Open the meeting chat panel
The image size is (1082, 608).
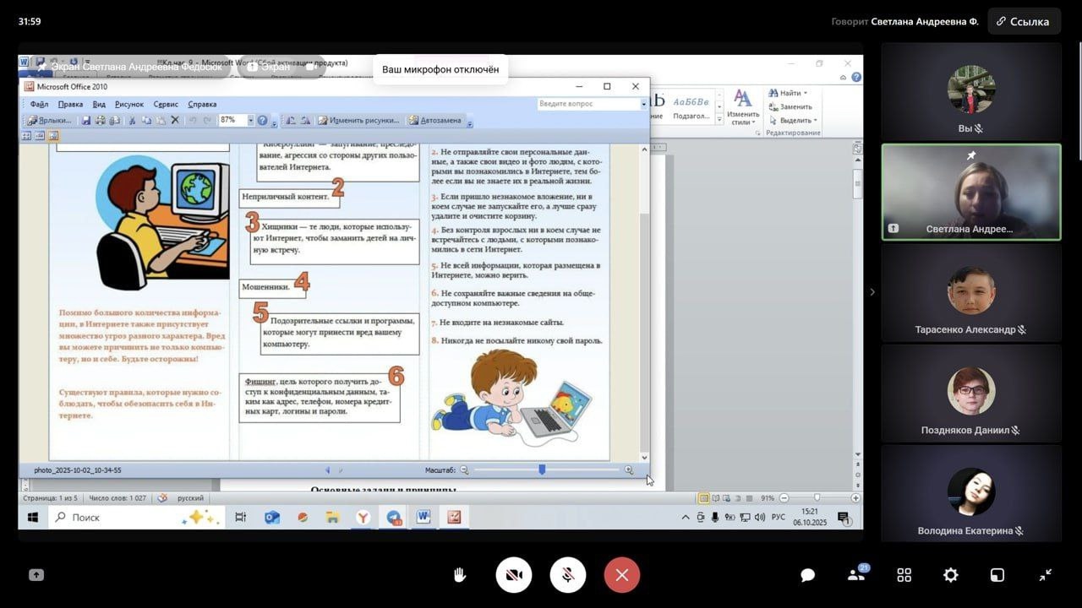[x=807, y=575]
